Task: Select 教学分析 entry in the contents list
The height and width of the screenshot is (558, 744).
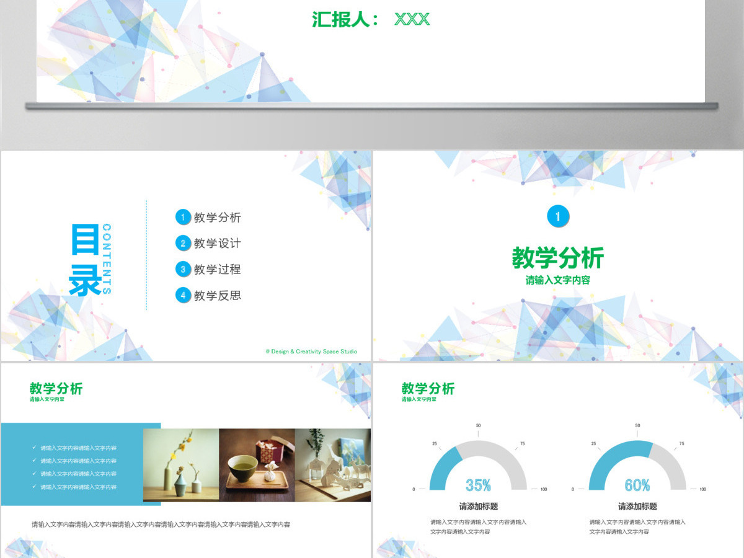Action: 218,218
